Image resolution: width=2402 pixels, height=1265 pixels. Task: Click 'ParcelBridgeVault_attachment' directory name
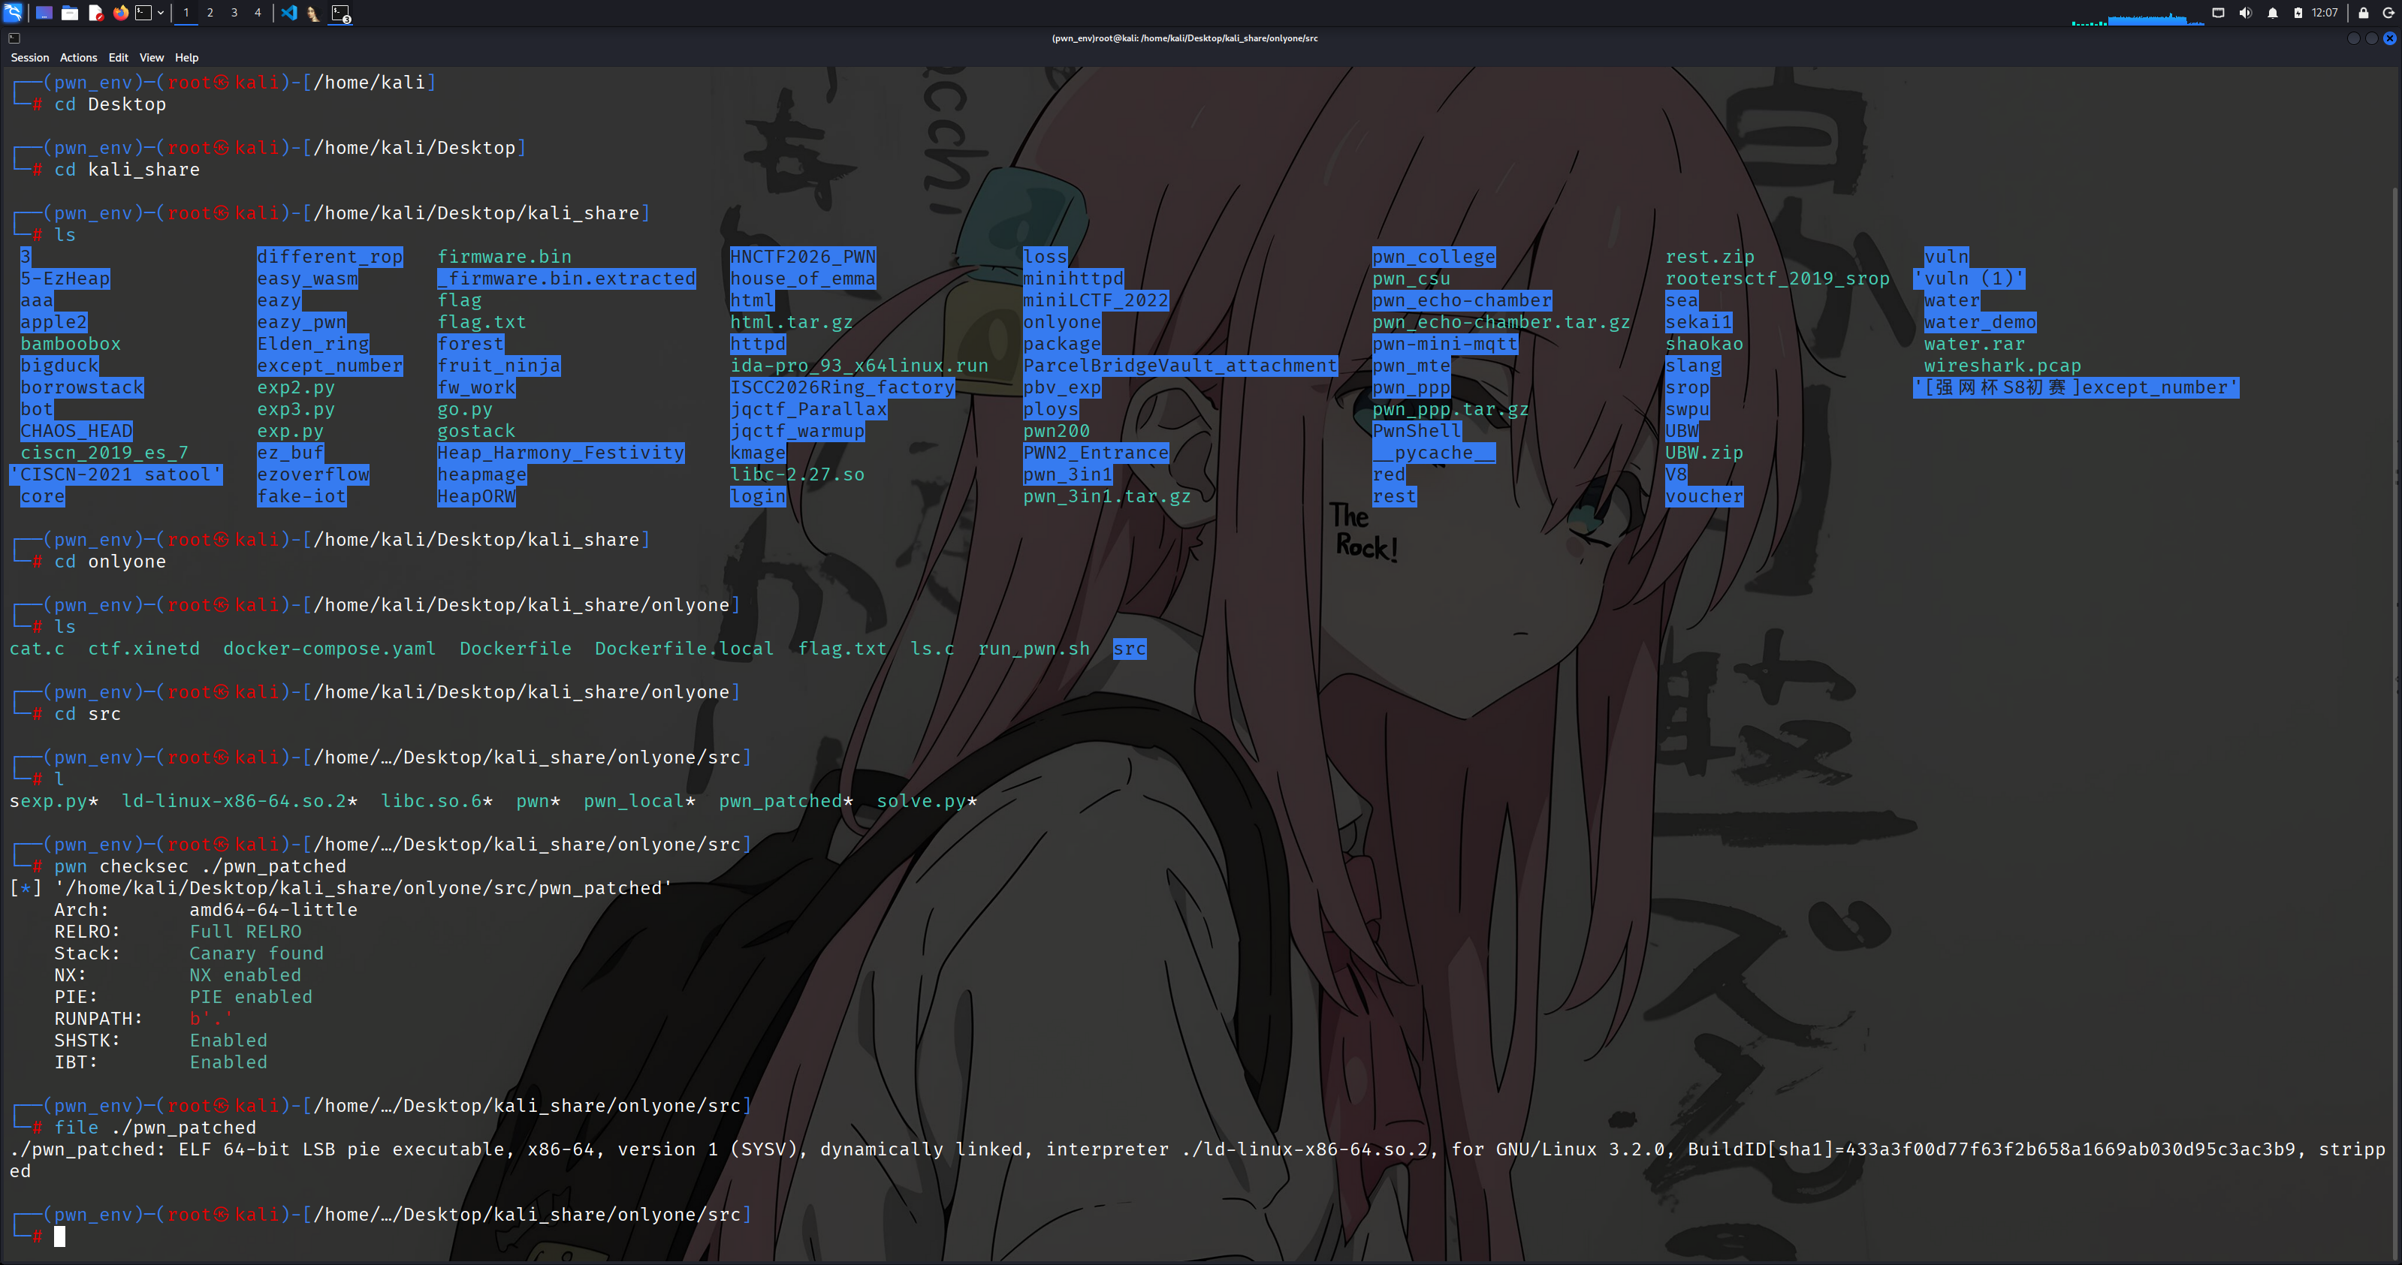(1179, 366)
